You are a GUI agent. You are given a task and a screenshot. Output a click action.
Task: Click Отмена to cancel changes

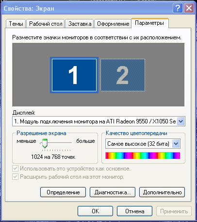click(134, 211)
